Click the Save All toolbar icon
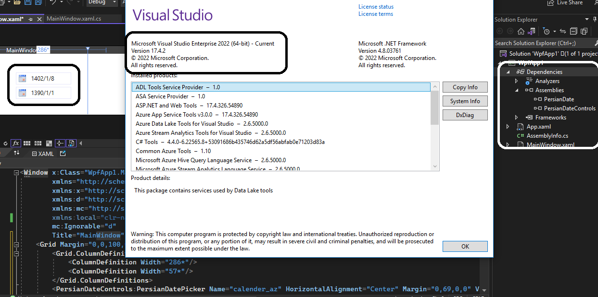 click(38, 2)
